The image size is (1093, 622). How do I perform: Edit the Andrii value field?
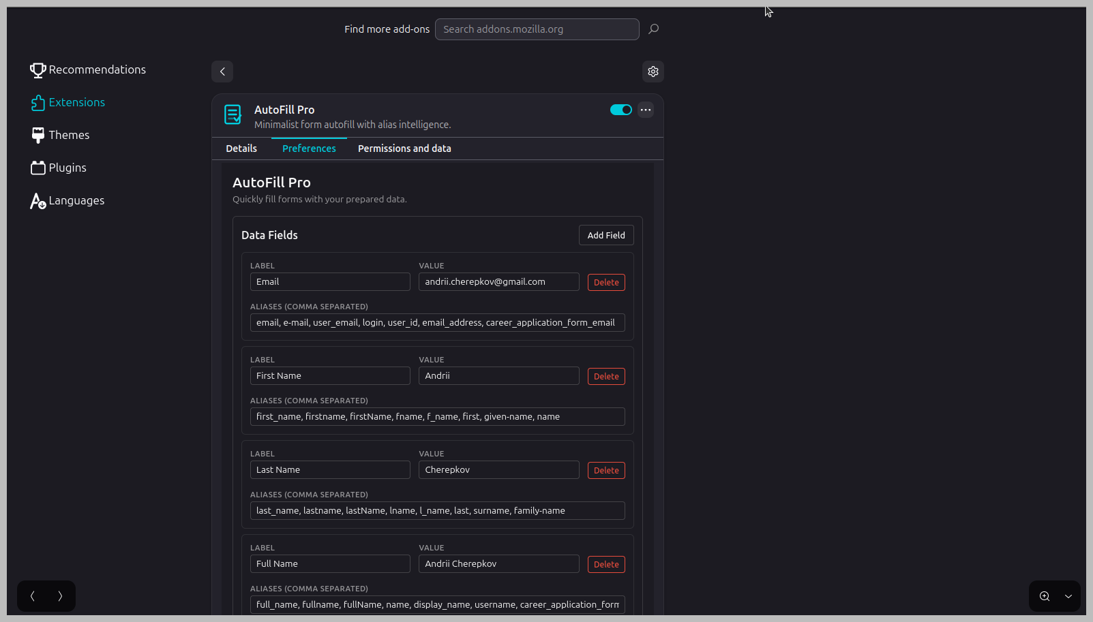[499, 376]
